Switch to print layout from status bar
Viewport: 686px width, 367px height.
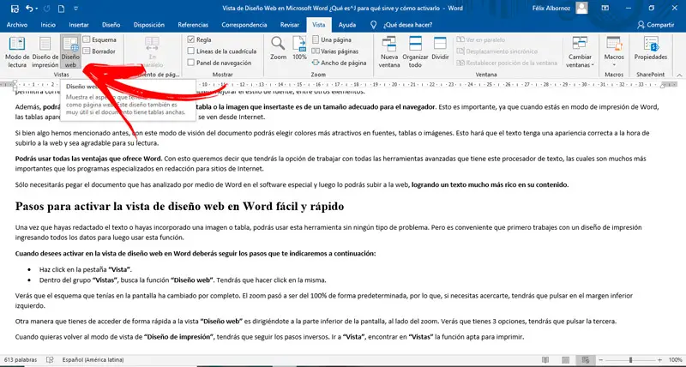point(567,359)
